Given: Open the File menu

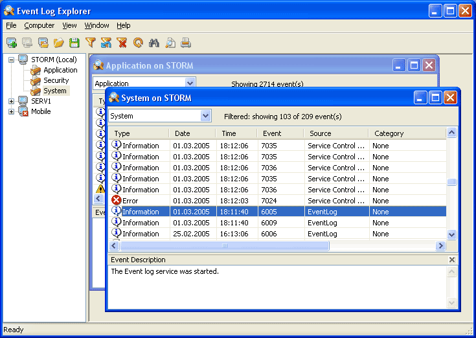Looking at the screenshot, I should tap(11, 25).
